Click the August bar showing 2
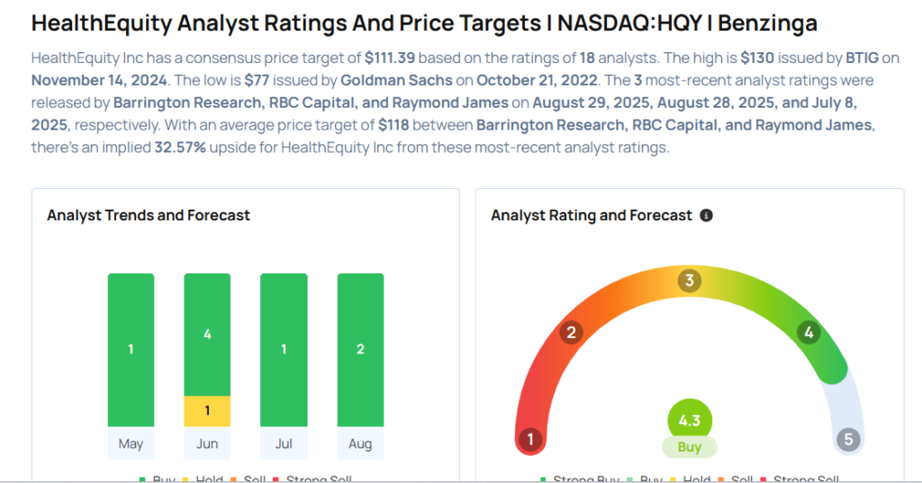 (360, 350)
